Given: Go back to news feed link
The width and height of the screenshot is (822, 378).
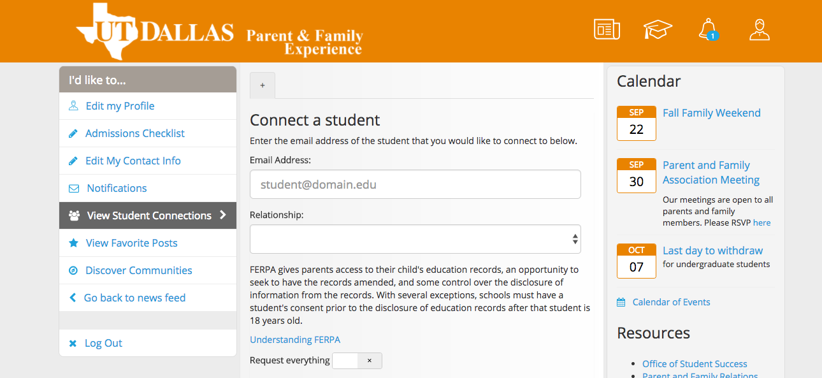Looking at the screenshot, I should (148, 298).
